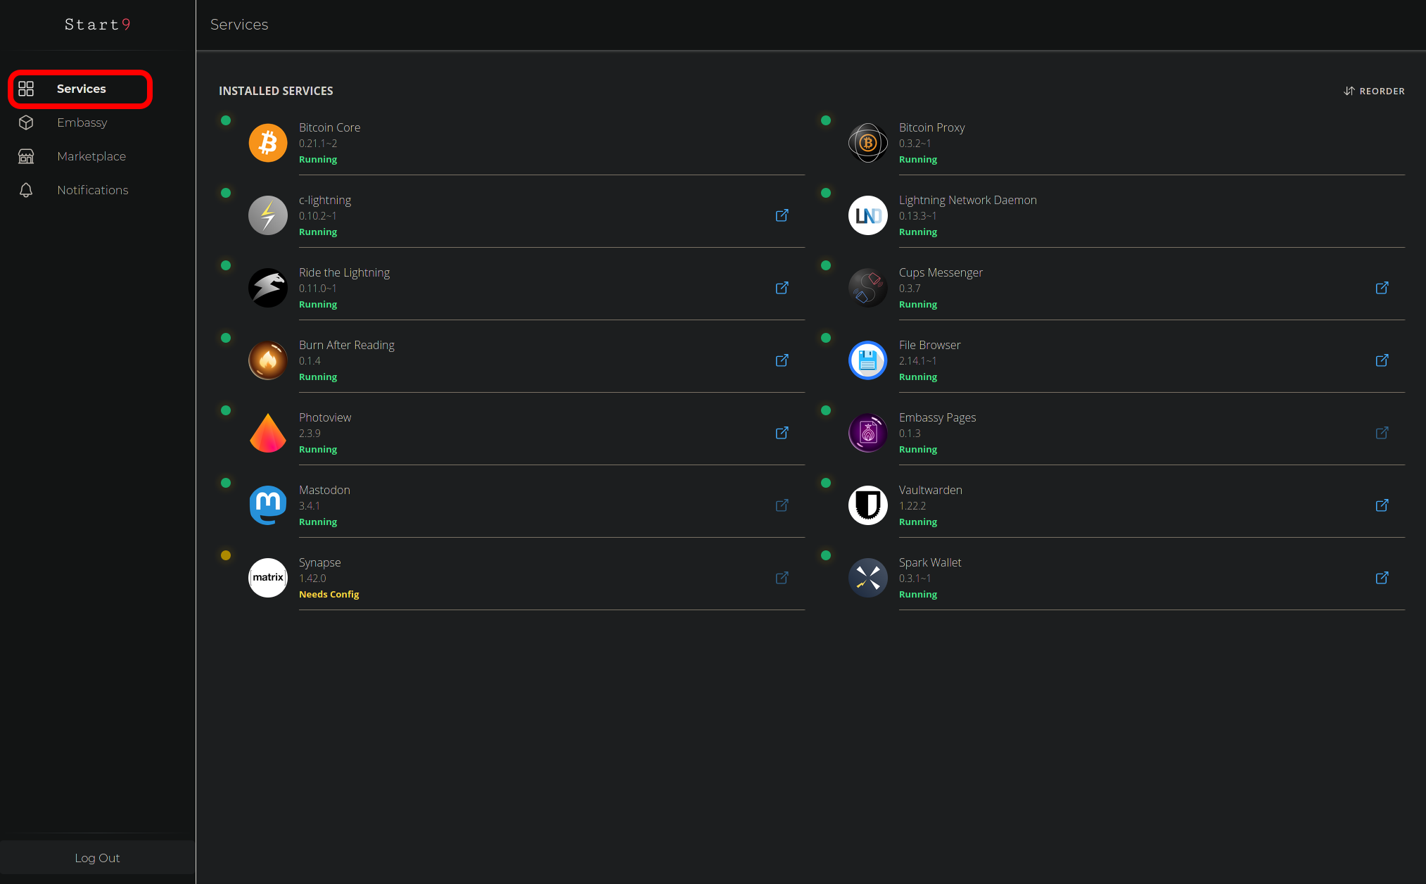
Task: Launch the File Browser UI
Action: click(x=1382, y=360)
